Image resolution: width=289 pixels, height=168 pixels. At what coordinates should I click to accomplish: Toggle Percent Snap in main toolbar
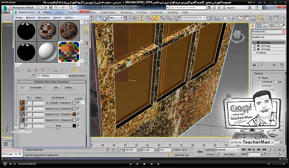162,18
